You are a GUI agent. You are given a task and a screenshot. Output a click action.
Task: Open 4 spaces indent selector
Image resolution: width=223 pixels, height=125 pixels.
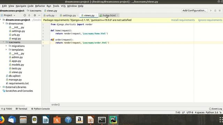click(200, 112)
